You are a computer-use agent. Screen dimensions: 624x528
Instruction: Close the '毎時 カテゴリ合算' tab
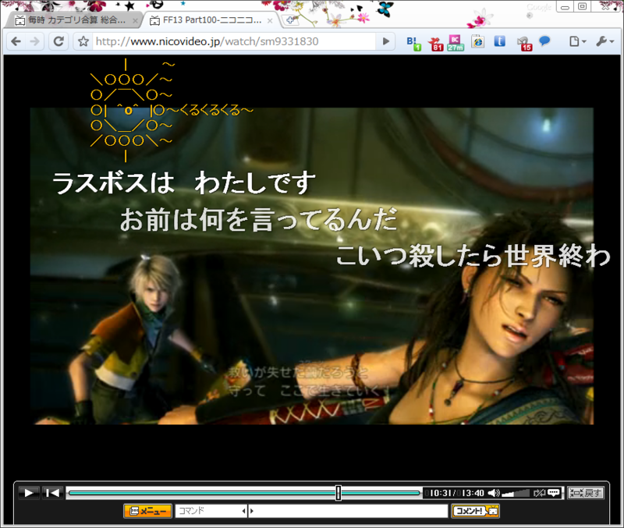[135, 21]
